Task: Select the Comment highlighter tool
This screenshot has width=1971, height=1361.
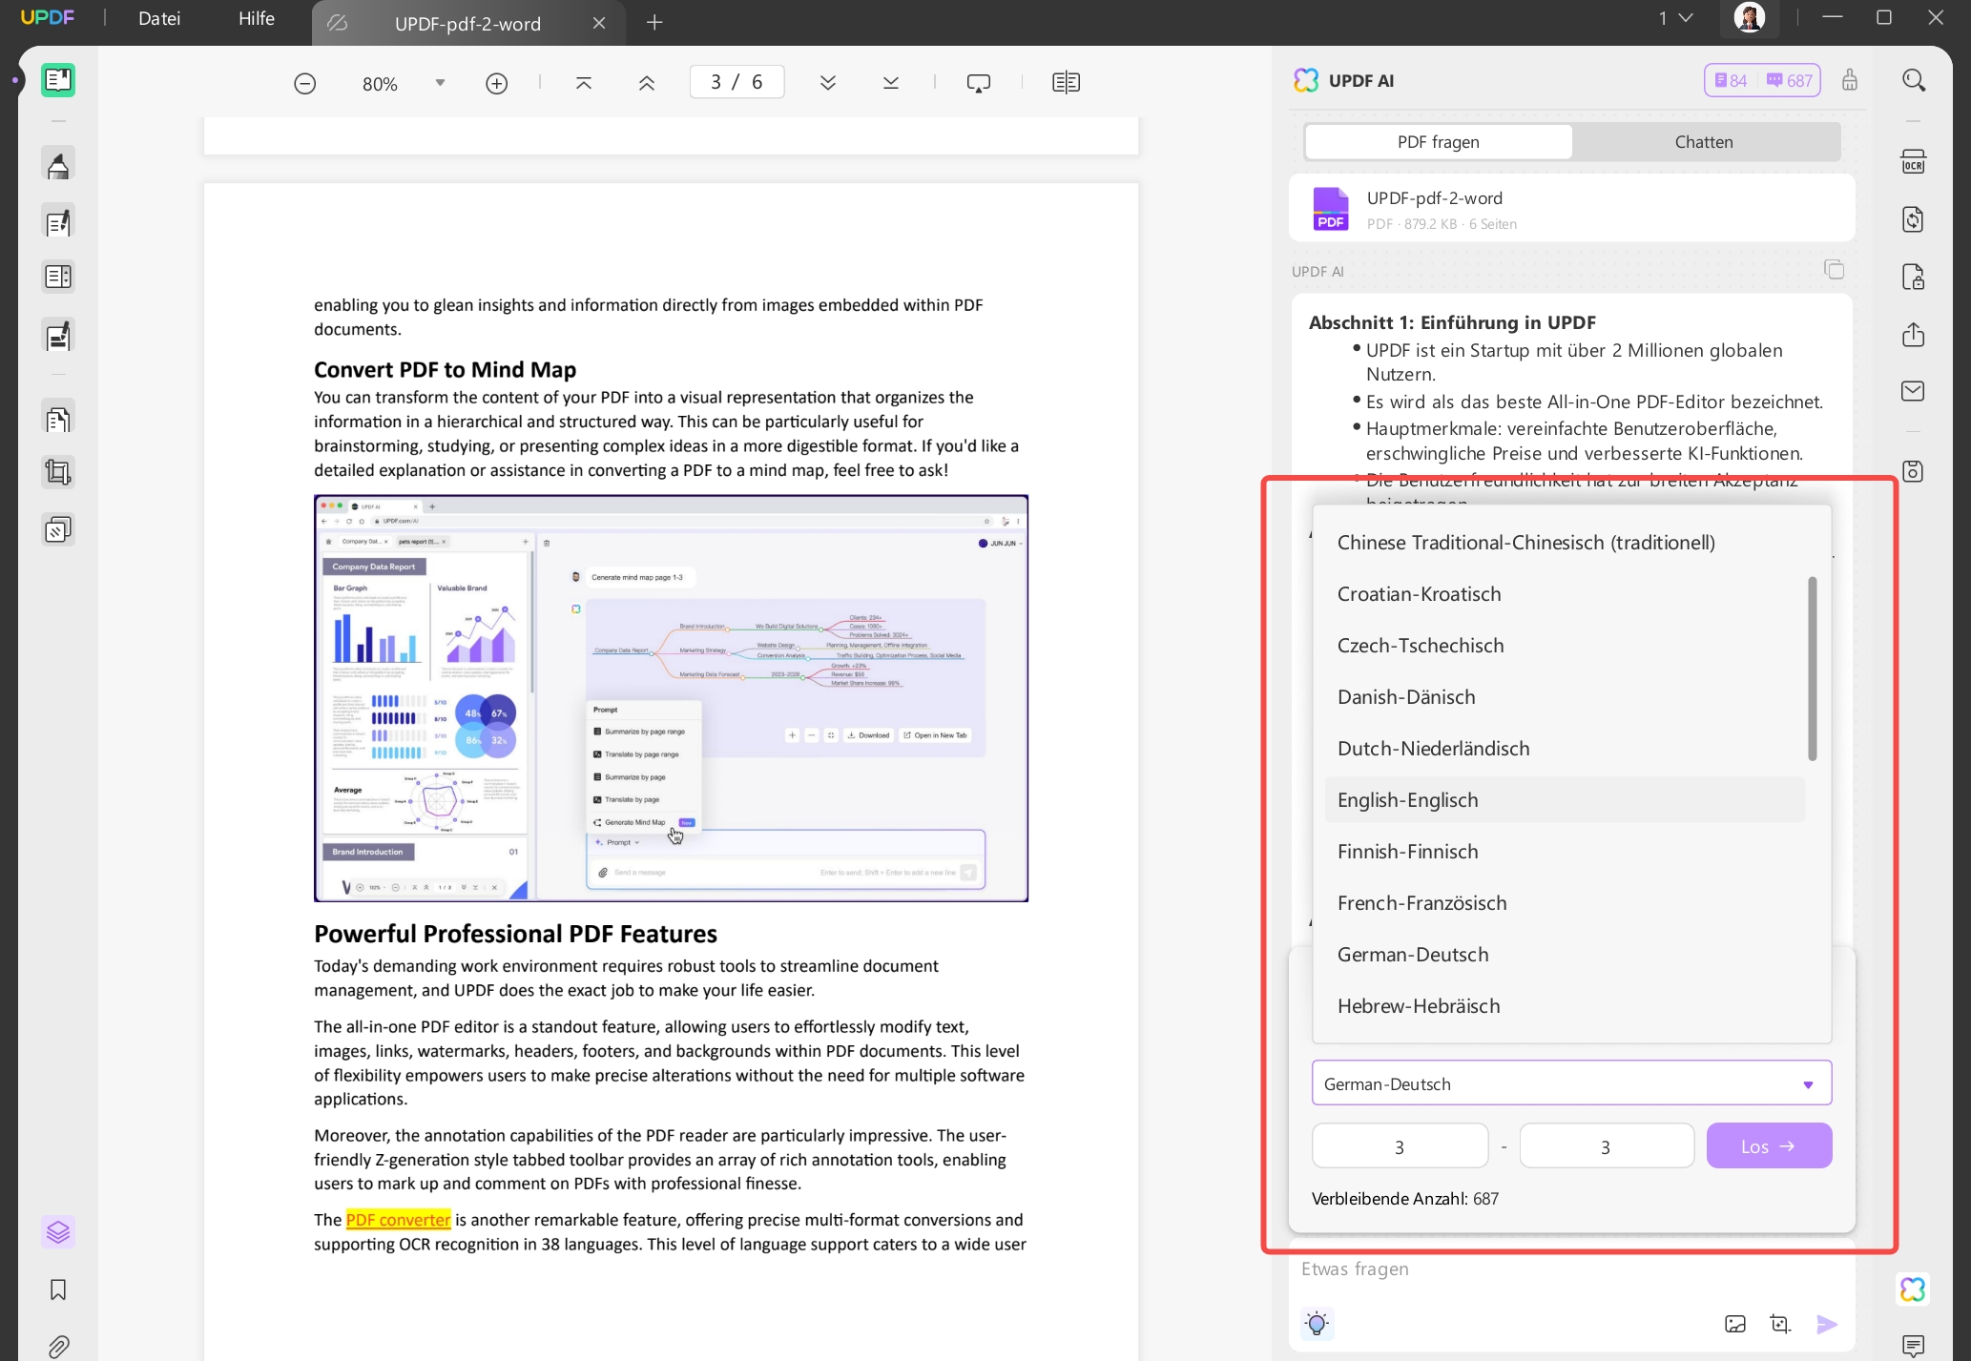Action: click(x=58, y=165)
